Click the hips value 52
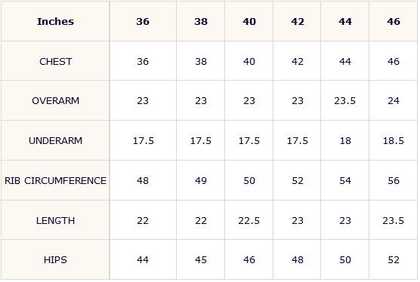The height and width of the screenshot is (282, 420). pos(394,259)
